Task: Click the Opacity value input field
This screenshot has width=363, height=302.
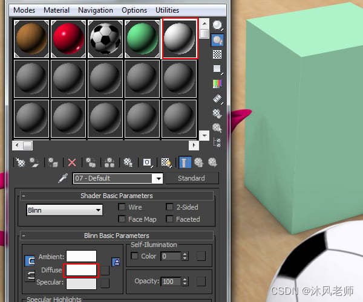Action: tap(171, 281)
